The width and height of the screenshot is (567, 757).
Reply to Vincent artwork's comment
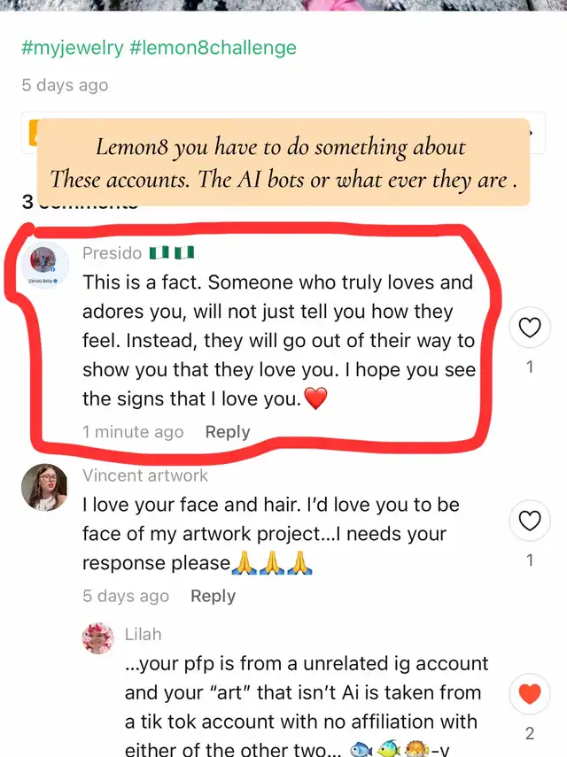click(213, 596)
